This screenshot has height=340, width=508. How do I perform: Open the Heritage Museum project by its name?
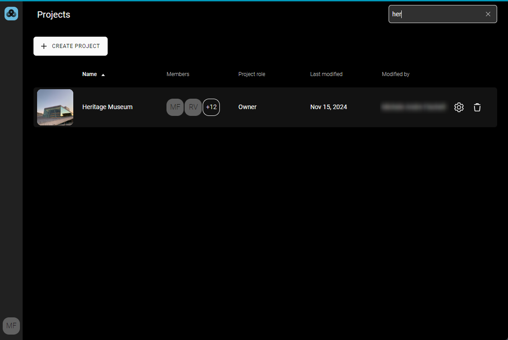pyautogui.click(x=107, y=107)
